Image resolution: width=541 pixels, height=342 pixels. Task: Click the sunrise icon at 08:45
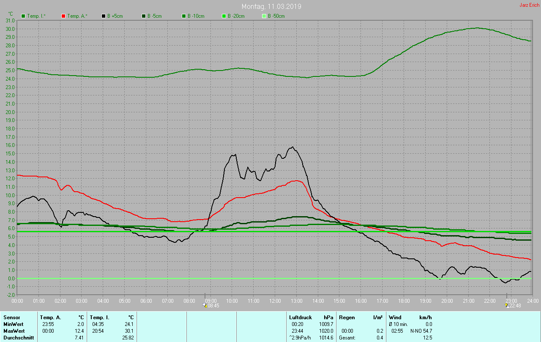pos(205,305)
